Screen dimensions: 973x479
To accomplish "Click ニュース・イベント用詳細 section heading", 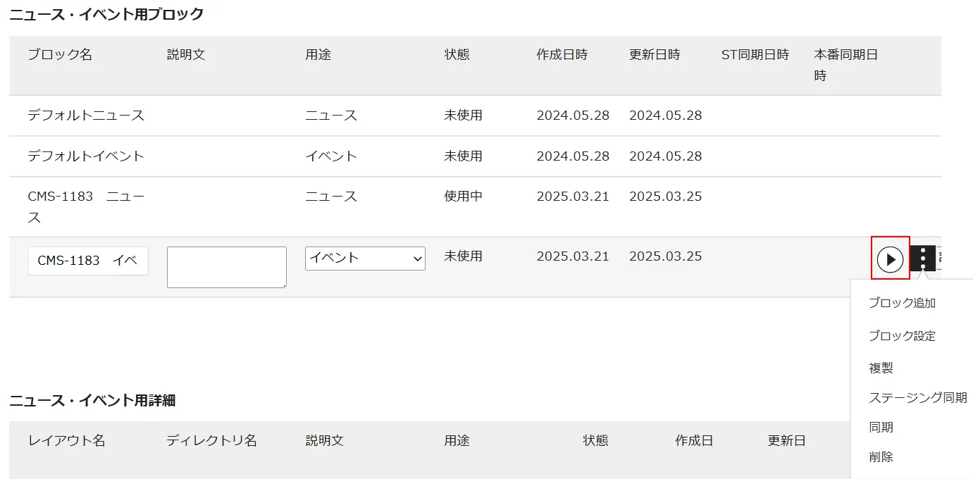I will coord(92,401).
